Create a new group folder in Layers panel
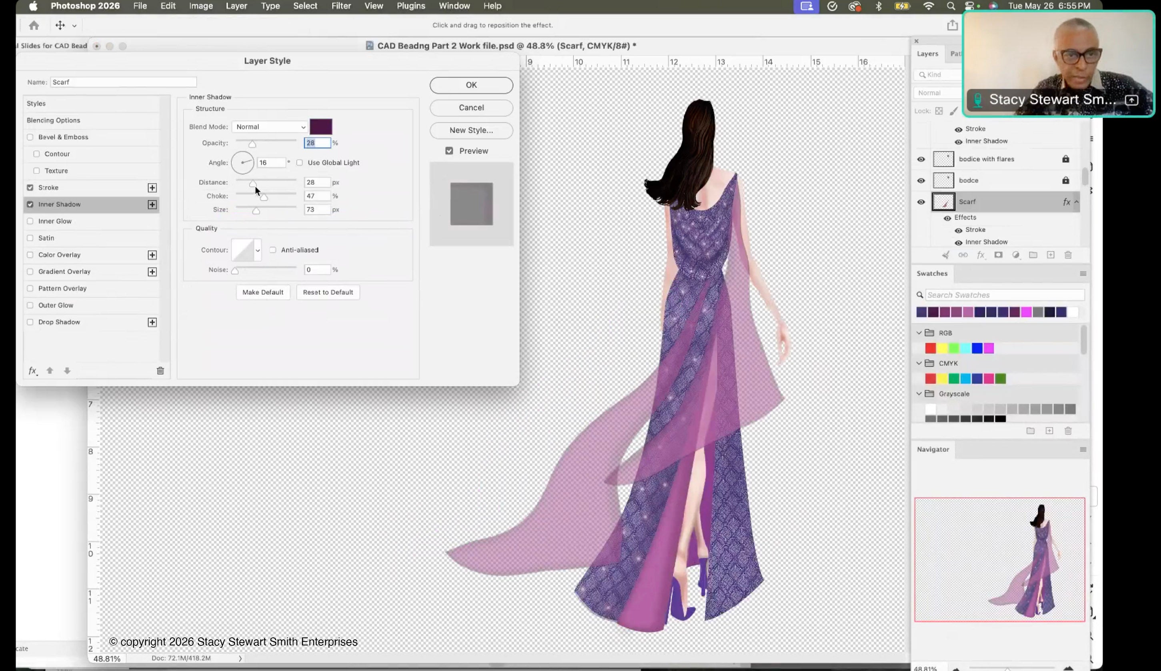Screen dimensions: 1161x671 tap(1033, 255)
